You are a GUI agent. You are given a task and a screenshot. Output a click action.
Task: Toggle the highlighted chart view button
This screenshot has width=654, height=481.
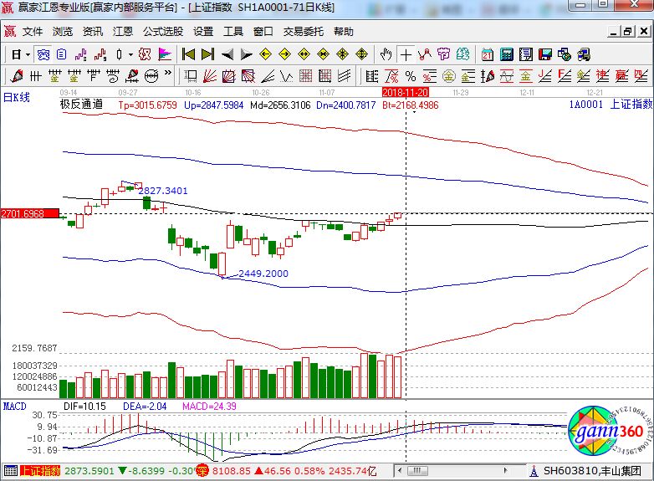coord(43,54)
